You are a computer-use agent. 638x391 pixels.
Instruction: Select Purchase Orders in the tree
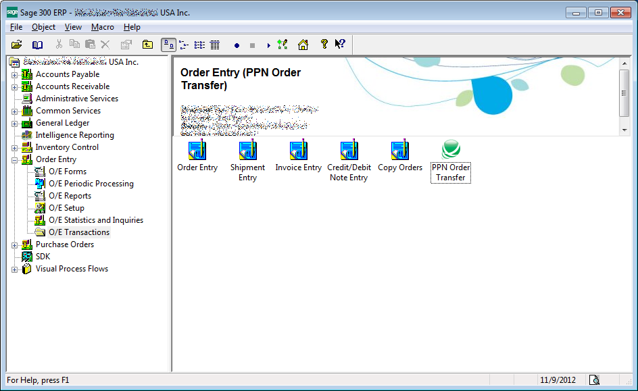(65, 244)
